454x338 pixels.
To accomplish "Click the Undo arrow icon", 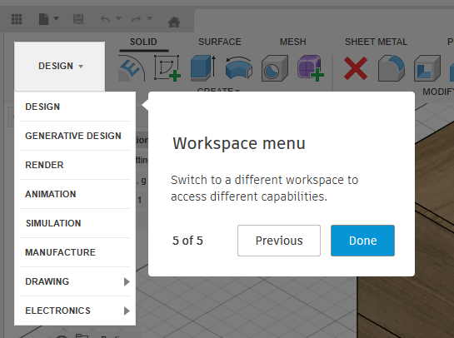I will (106, 19).
